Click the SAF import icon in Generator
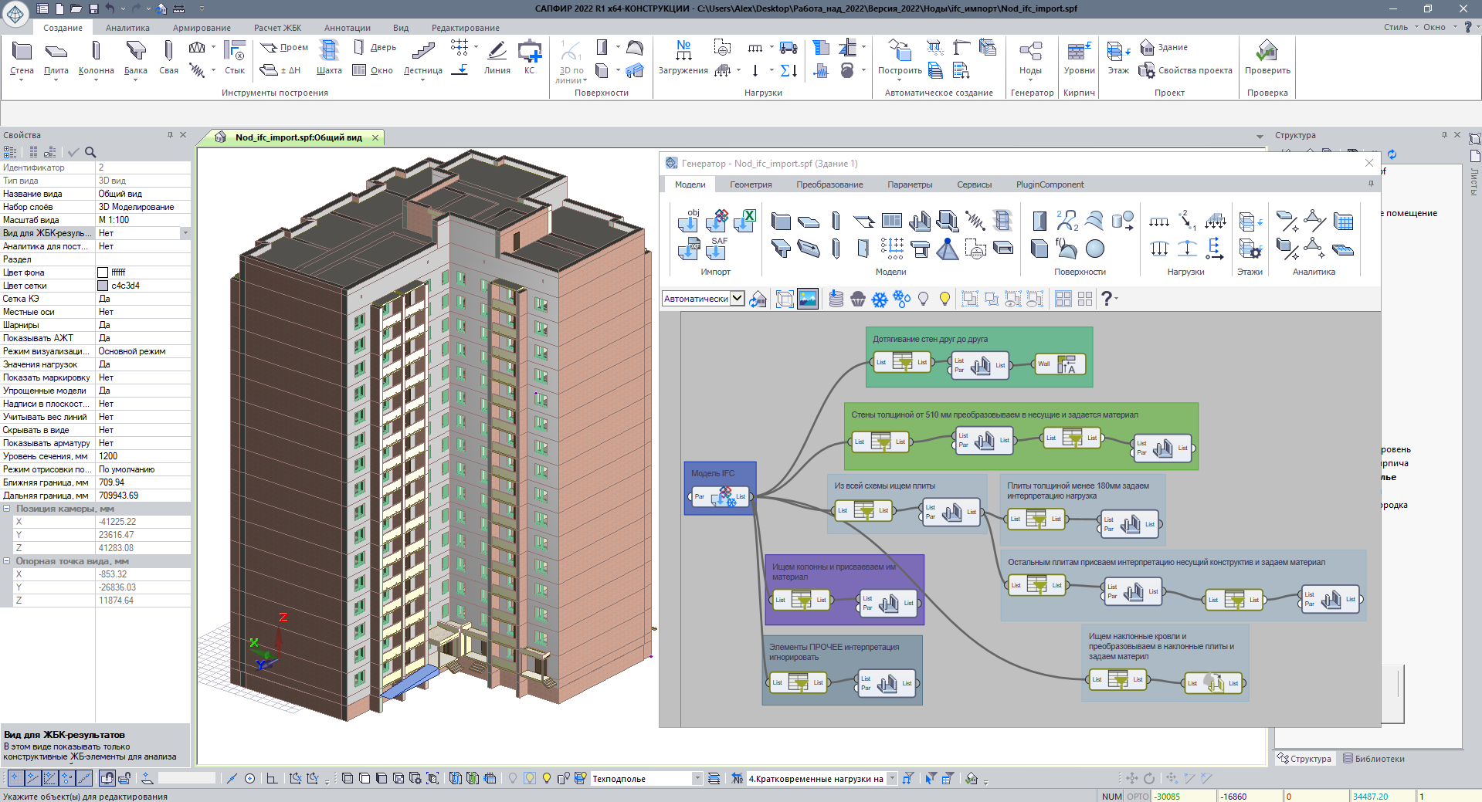The width and height of the screenshot is (1482, 802). coord(717,249)
